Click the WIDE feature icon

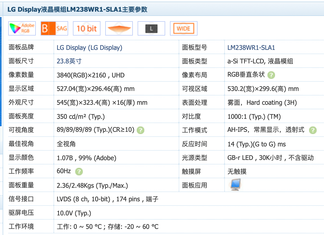184,28
